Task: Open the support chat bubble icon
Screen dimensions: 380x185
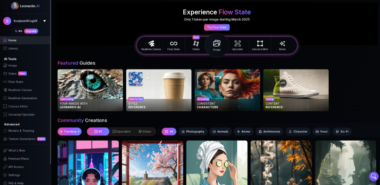Action: (373, 176)
